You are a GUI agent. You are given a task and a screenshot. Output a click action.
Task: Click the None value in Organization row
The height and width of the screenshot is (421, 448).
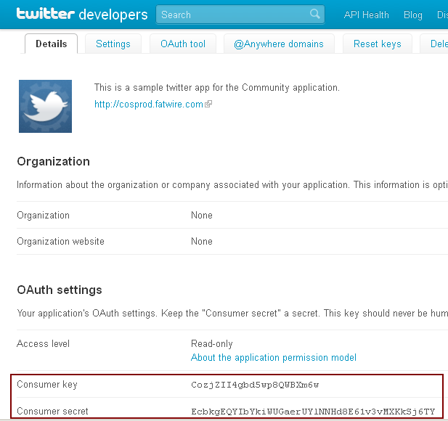click(x=202, y=215)
